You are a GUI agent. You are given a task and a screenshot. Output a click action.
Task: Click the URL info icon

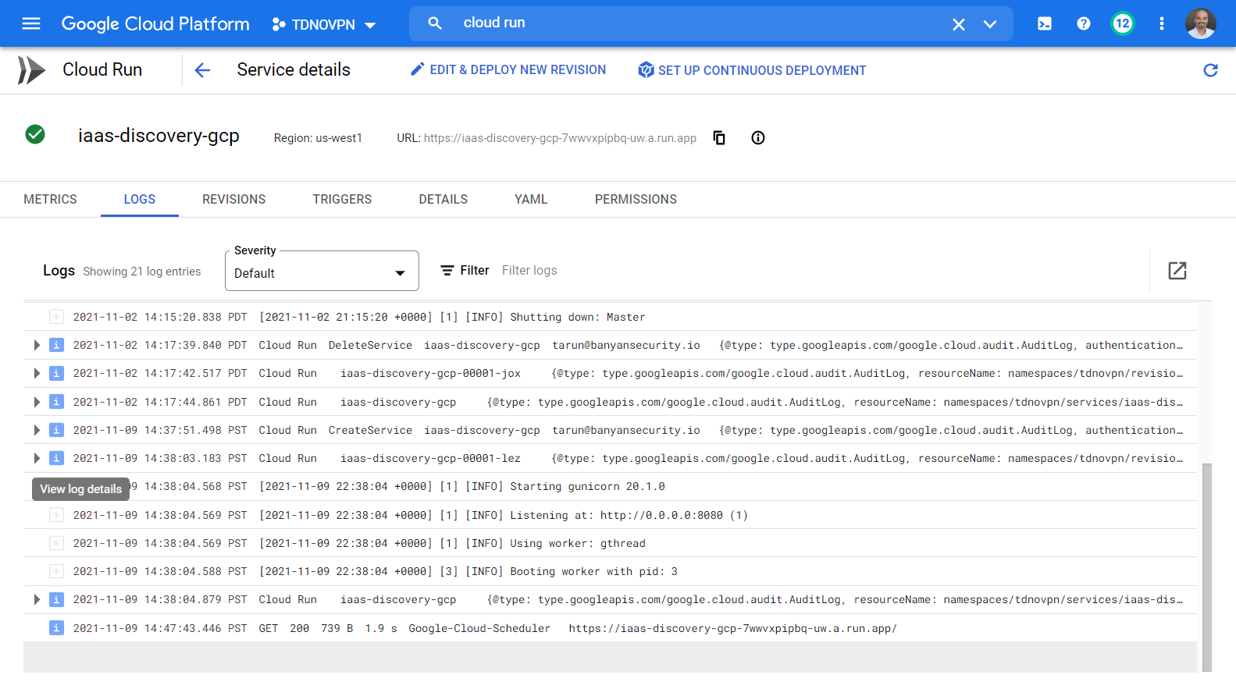(x=757, y=138)
